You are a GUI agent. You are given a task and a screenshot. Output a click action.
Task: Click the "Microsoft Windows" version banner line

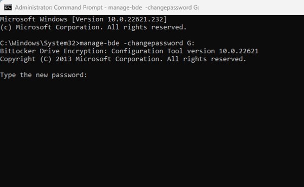coord(84,19)
